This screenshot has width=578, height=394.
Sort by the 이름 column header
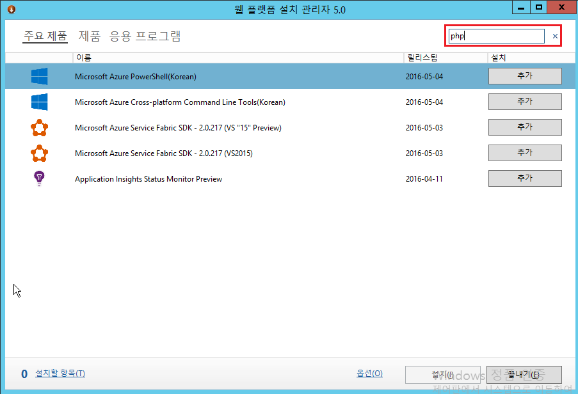[238, 58]
